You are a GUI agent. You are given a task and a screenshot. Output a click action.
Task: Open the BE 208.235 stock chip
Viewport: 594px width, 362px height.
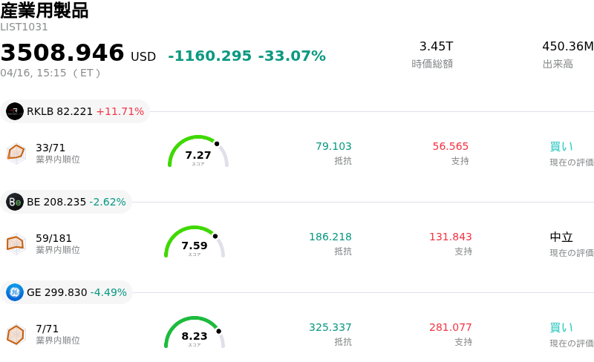click(x=67, y=202)
